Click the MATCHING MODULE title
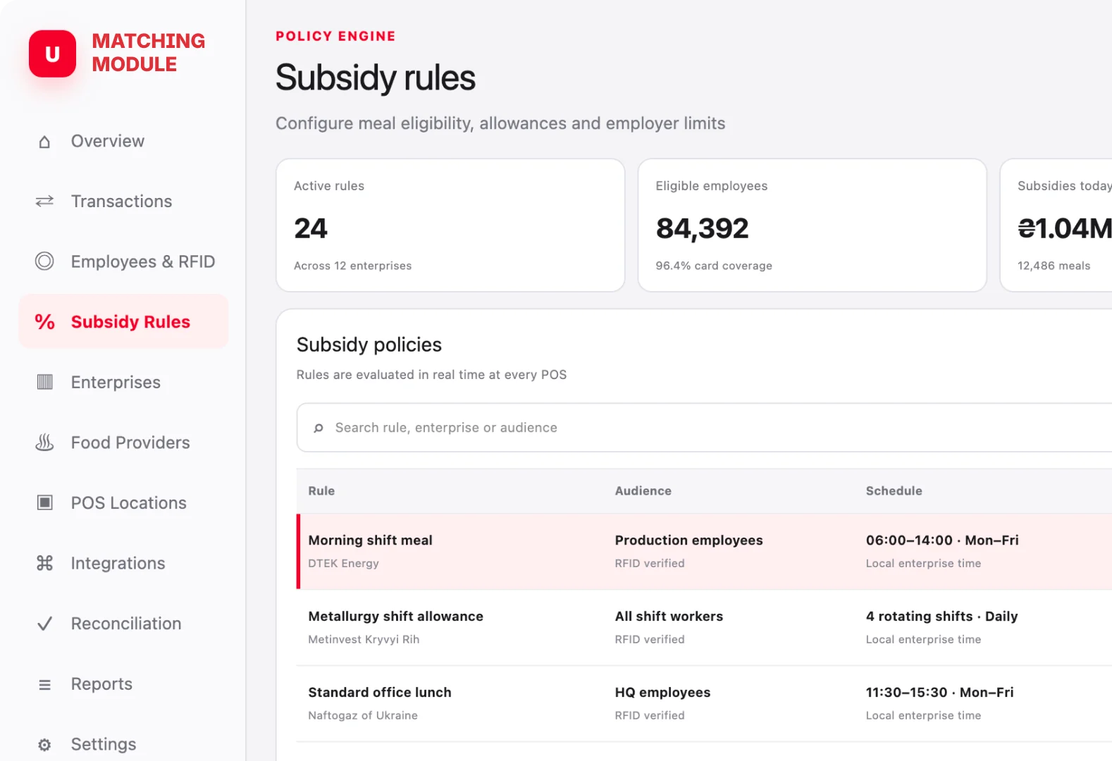This screenshot has height=761, width=1112. [x=149, y=53]
